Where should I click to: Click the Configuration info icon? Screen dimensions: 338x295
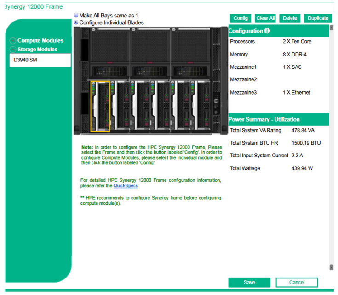(267, 31)
